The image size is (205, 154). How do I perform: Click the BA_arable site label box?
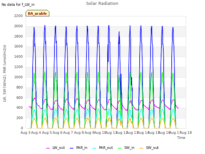tap(37, 13)
